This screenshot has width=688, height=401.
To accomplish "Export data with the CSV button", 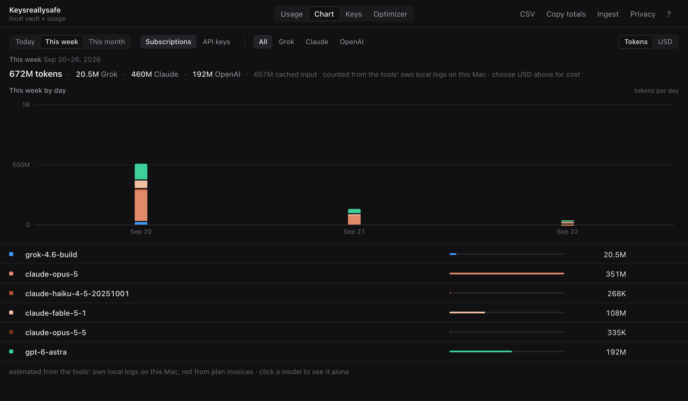I will click(527, 14).
